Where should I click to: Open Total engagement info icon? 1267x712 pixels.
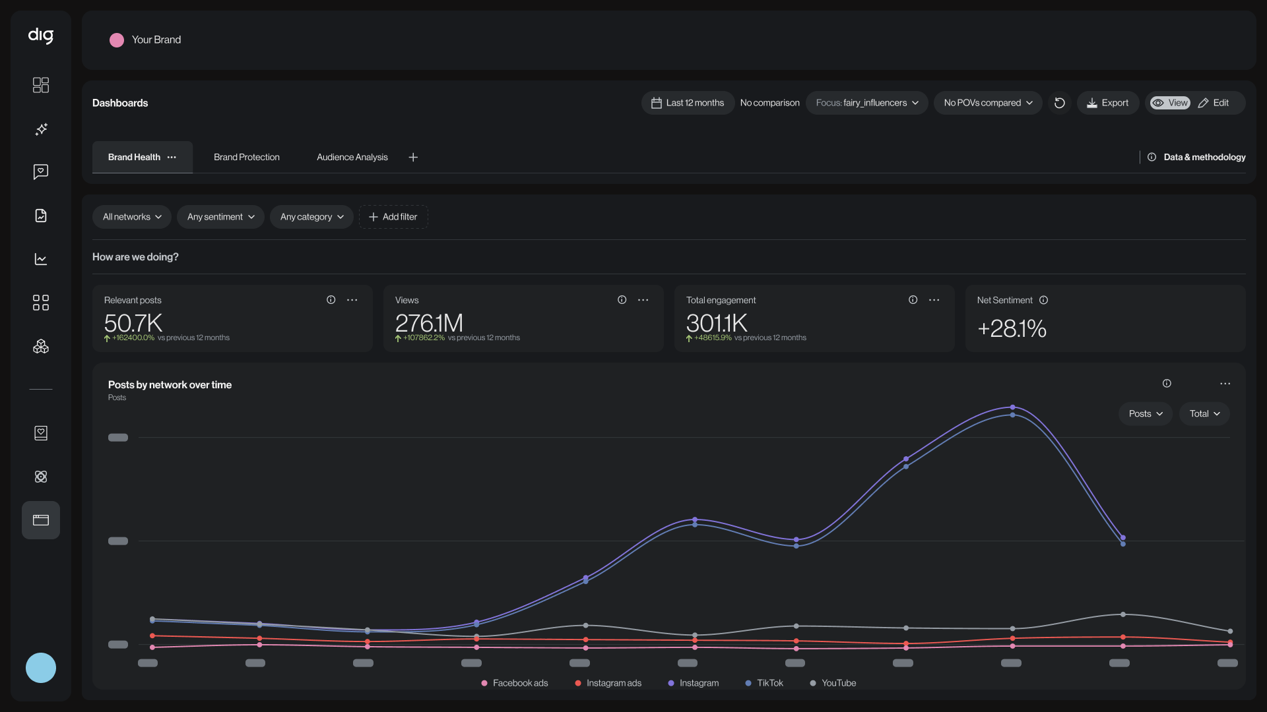[x=913, y=300]
